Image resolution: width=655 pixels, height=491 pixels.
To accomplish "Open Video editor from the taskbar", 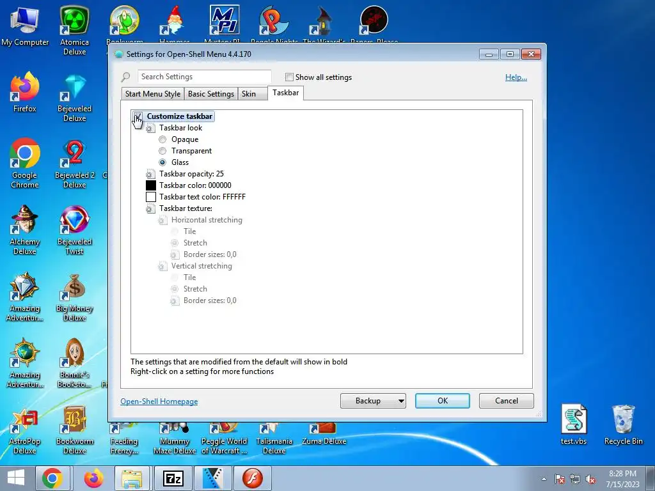I will 213,478.
